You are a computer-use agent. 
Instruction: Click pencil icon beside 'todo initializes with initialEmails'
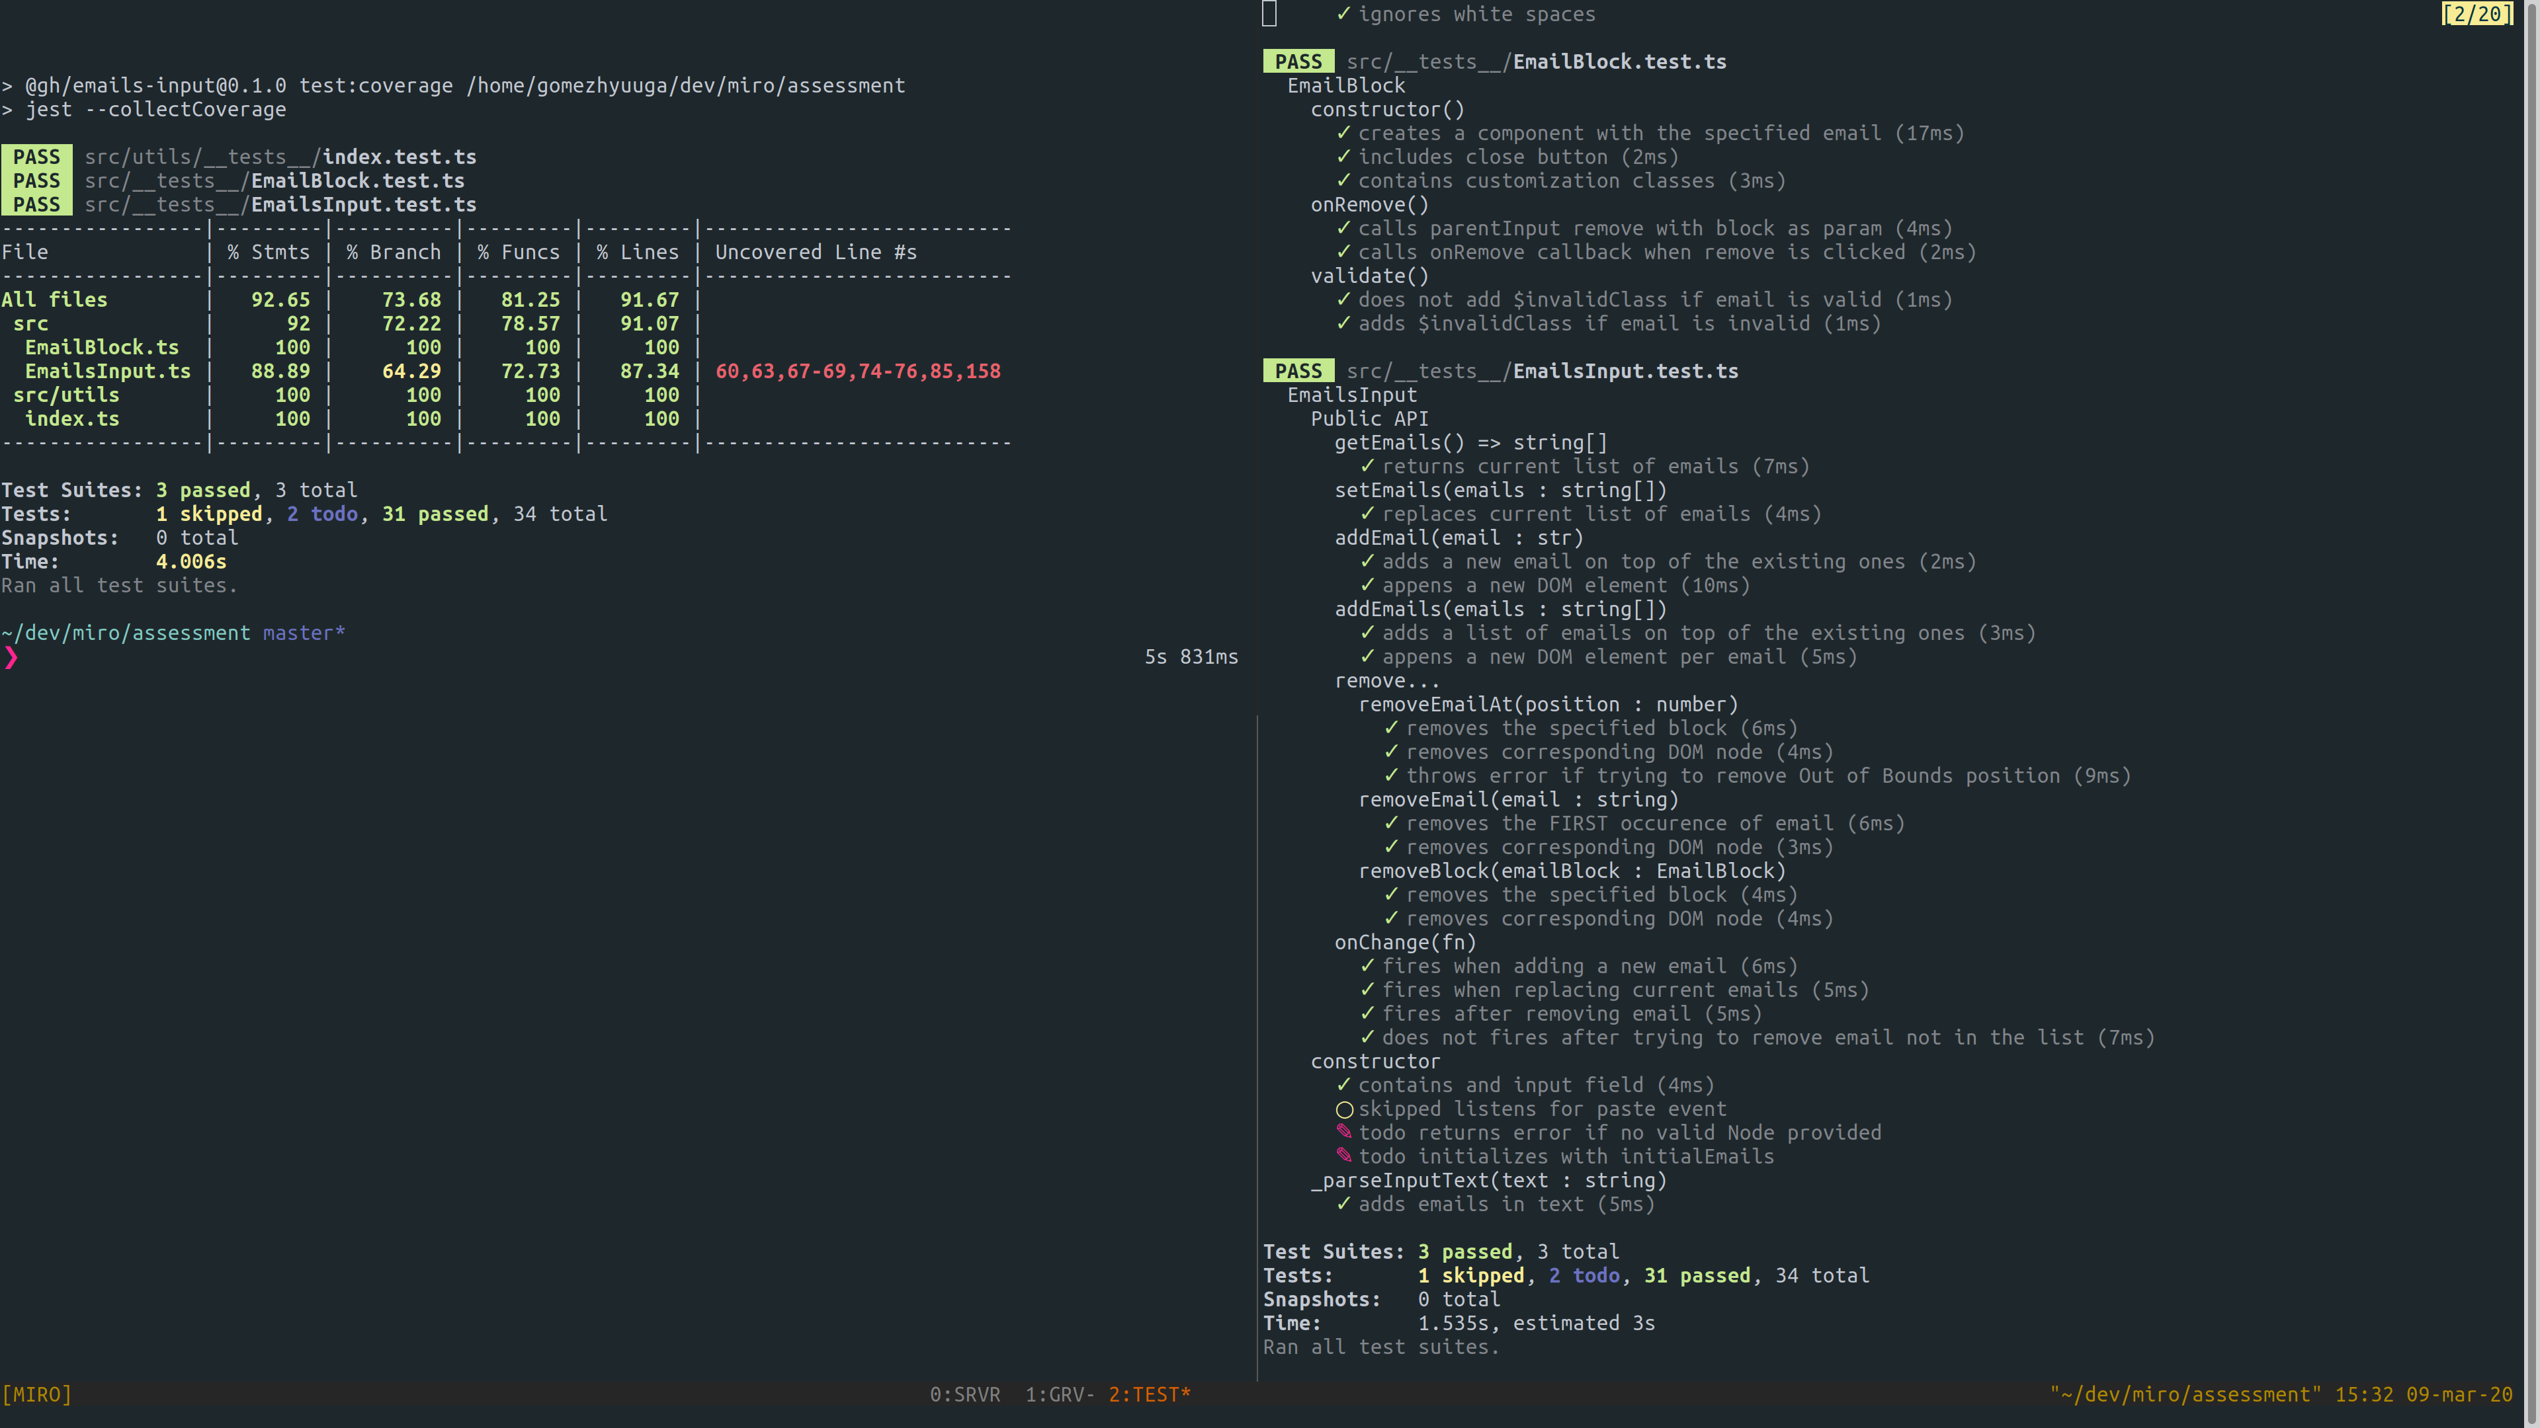tap(1344, 1156)
